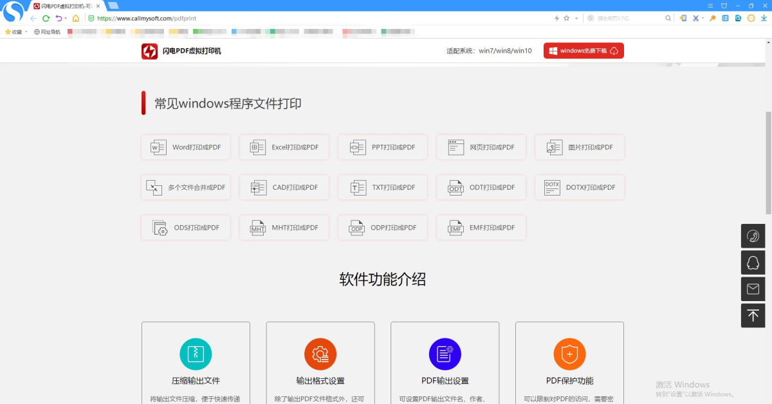Viewport: 772px width, 404px height.
Task: Open the browser hamburger main menu
Action: click(x=711, y=5)
